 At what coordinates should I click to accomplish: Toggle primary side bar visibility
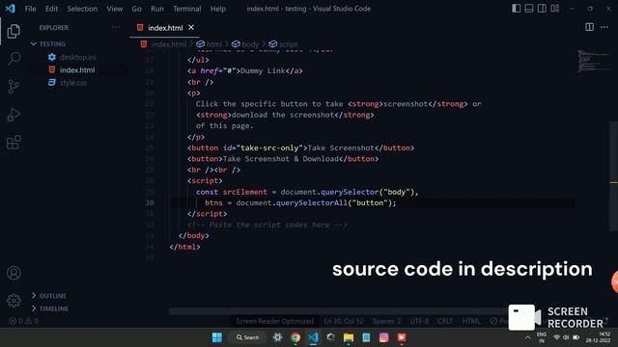click(x=517, y=9)
